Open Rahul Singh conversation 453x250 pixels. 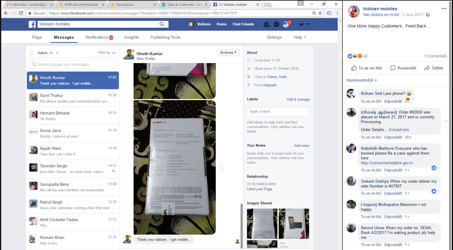[x=73, y=205]
